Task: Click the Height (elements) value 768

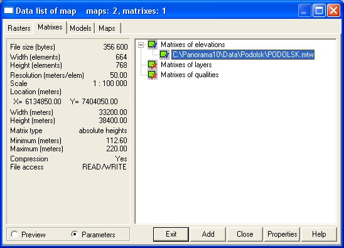Action: [121, 65]
